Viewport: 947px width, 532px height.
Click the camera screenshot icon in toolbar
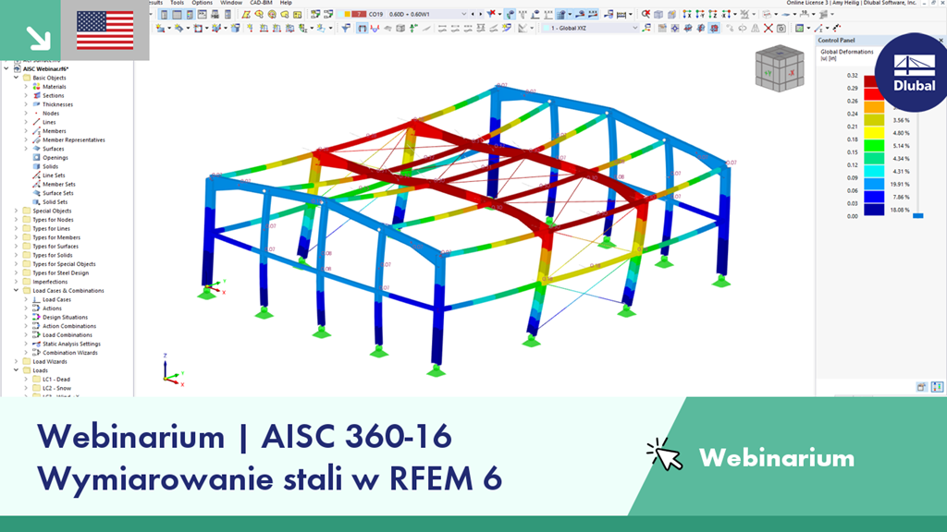[781, 29]
